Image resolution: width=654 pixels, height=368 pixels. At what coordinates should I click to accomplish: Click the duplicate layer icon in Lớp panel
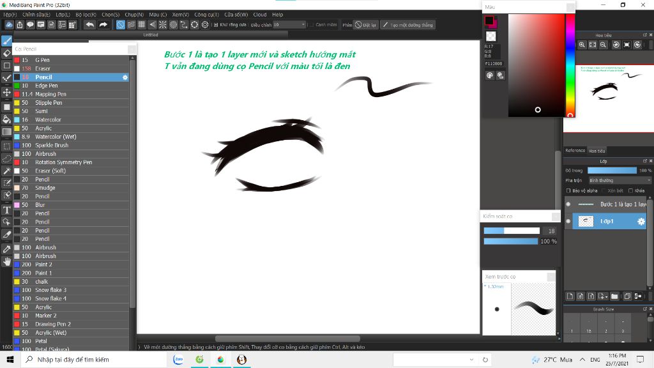point(627,296)
